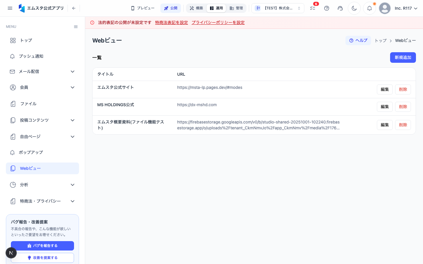Viewport: 423px width, 264px height.
Task: Collapse the MENU sidebar with lines icon
Action: tap(76, 27)
